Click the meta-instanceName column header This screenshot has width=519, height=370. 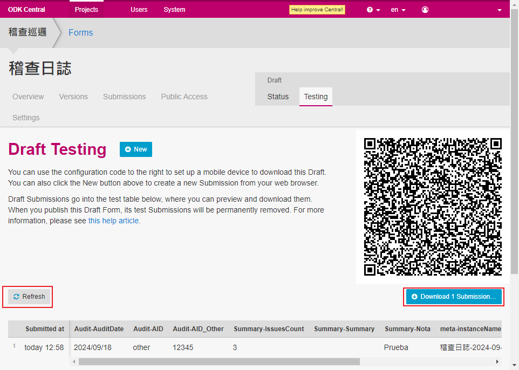tap(470, 329)
